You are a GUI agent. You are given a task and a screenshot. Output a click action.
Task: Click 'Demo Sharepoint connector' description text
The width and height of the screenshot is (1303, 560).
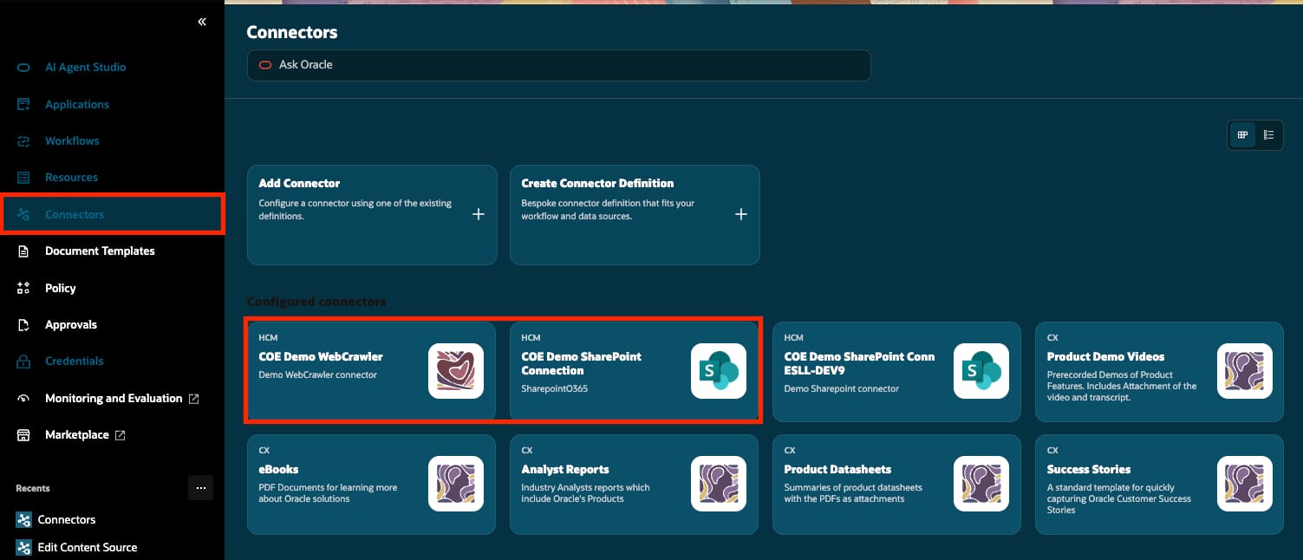841,388
